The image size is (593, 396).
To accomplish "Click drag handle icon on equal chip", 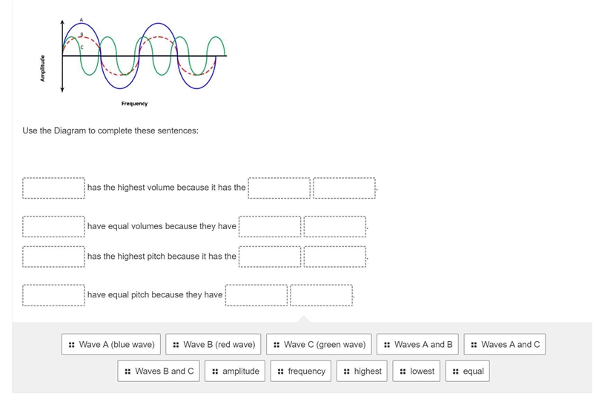I will click(x=456, y=372).
